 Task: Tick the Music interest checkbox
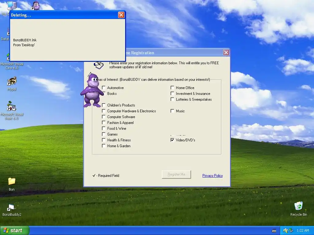pos(172,111)
